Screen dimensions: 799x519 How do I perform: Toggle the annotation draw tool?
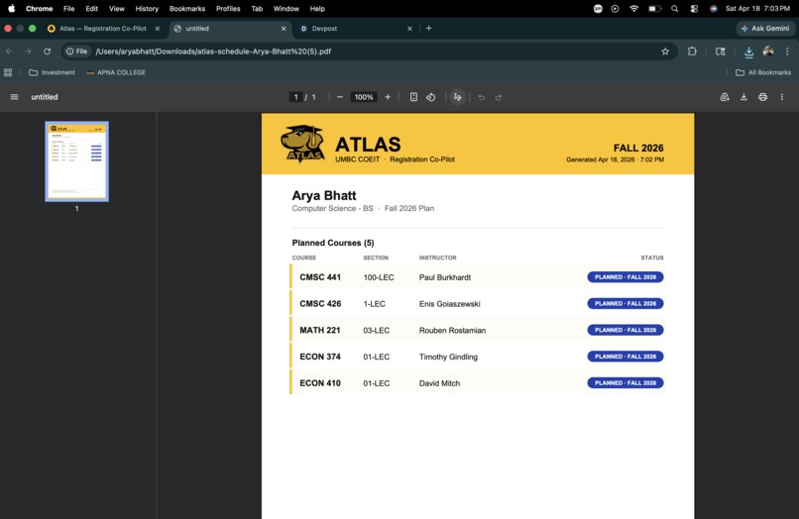tap(458, 97)
